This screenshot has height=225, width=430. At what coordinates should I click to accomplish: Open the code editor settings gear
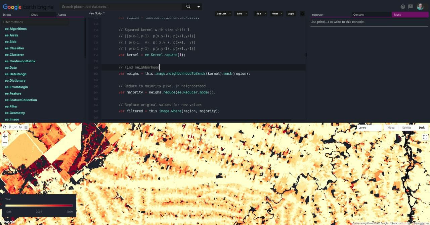302,14
